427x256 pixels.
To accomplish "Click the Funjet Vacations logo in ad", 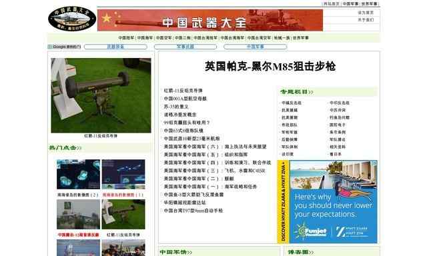I will (x=311, y=232).
